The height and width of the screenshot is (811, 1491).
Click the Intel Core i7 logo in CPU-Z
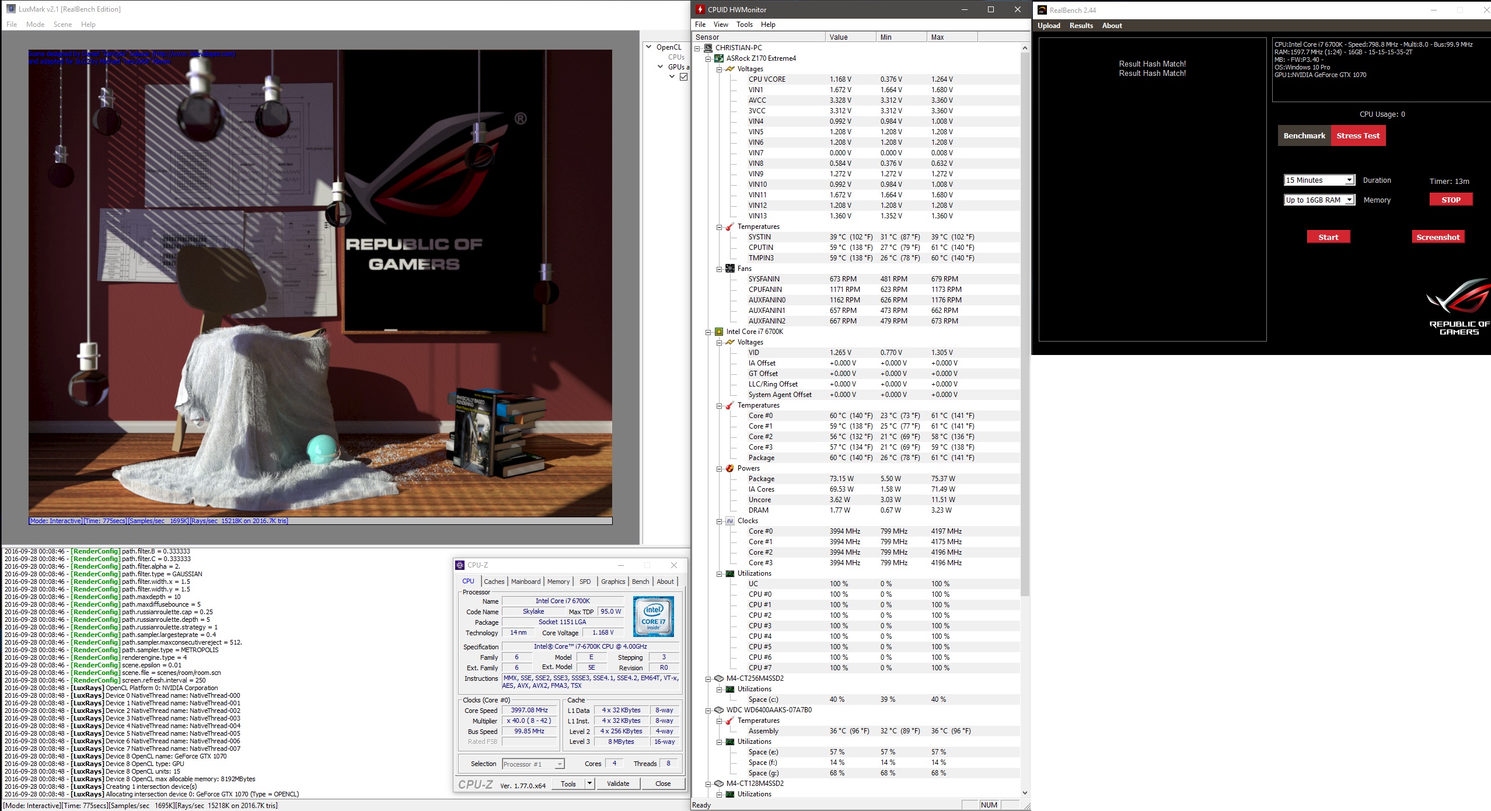point(653,617)
